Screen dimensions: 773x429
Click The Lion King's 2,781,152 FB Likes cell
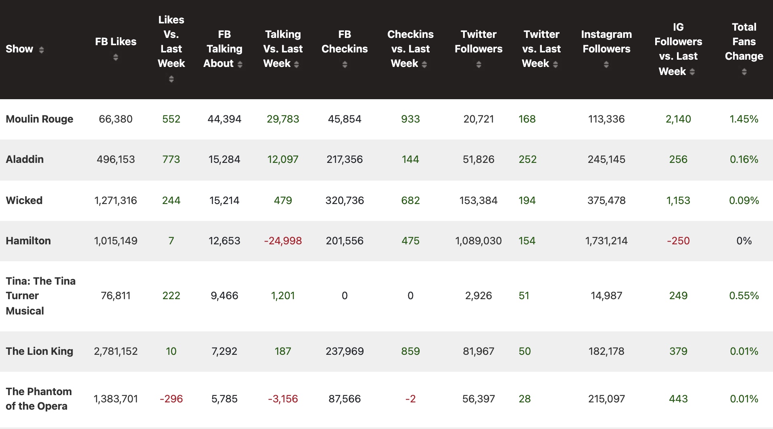116,351
